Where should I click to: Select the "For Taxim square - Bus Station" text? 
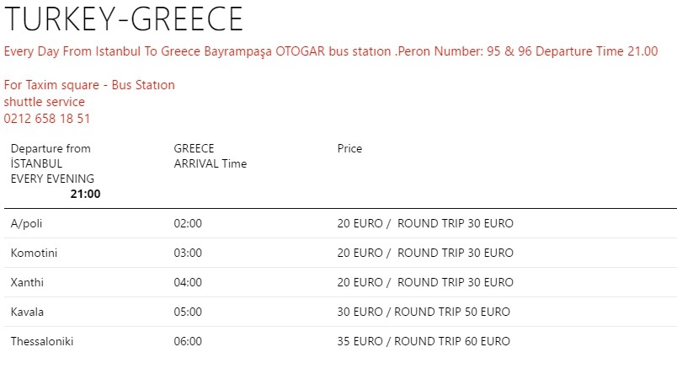[89, 85]
